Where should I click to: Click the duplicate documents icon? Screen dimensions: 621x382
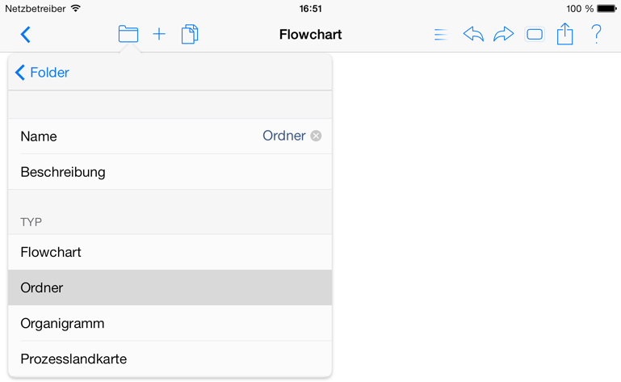[190, 34]
